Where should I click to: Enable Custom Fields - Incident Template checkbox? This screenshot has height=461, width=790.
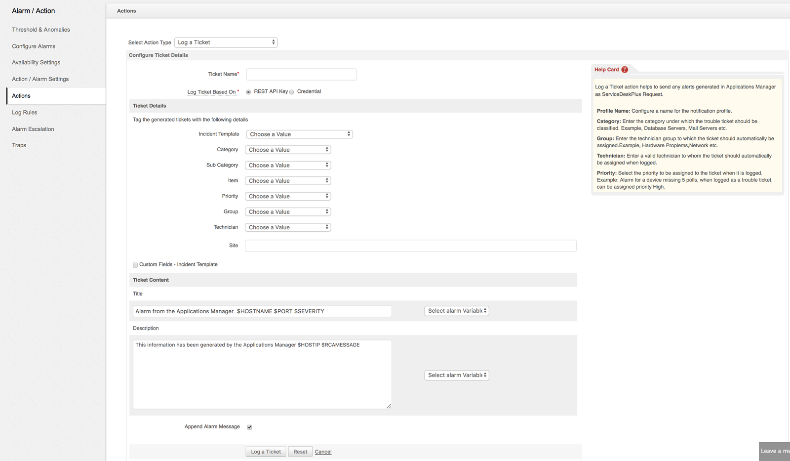coord(135,265)
